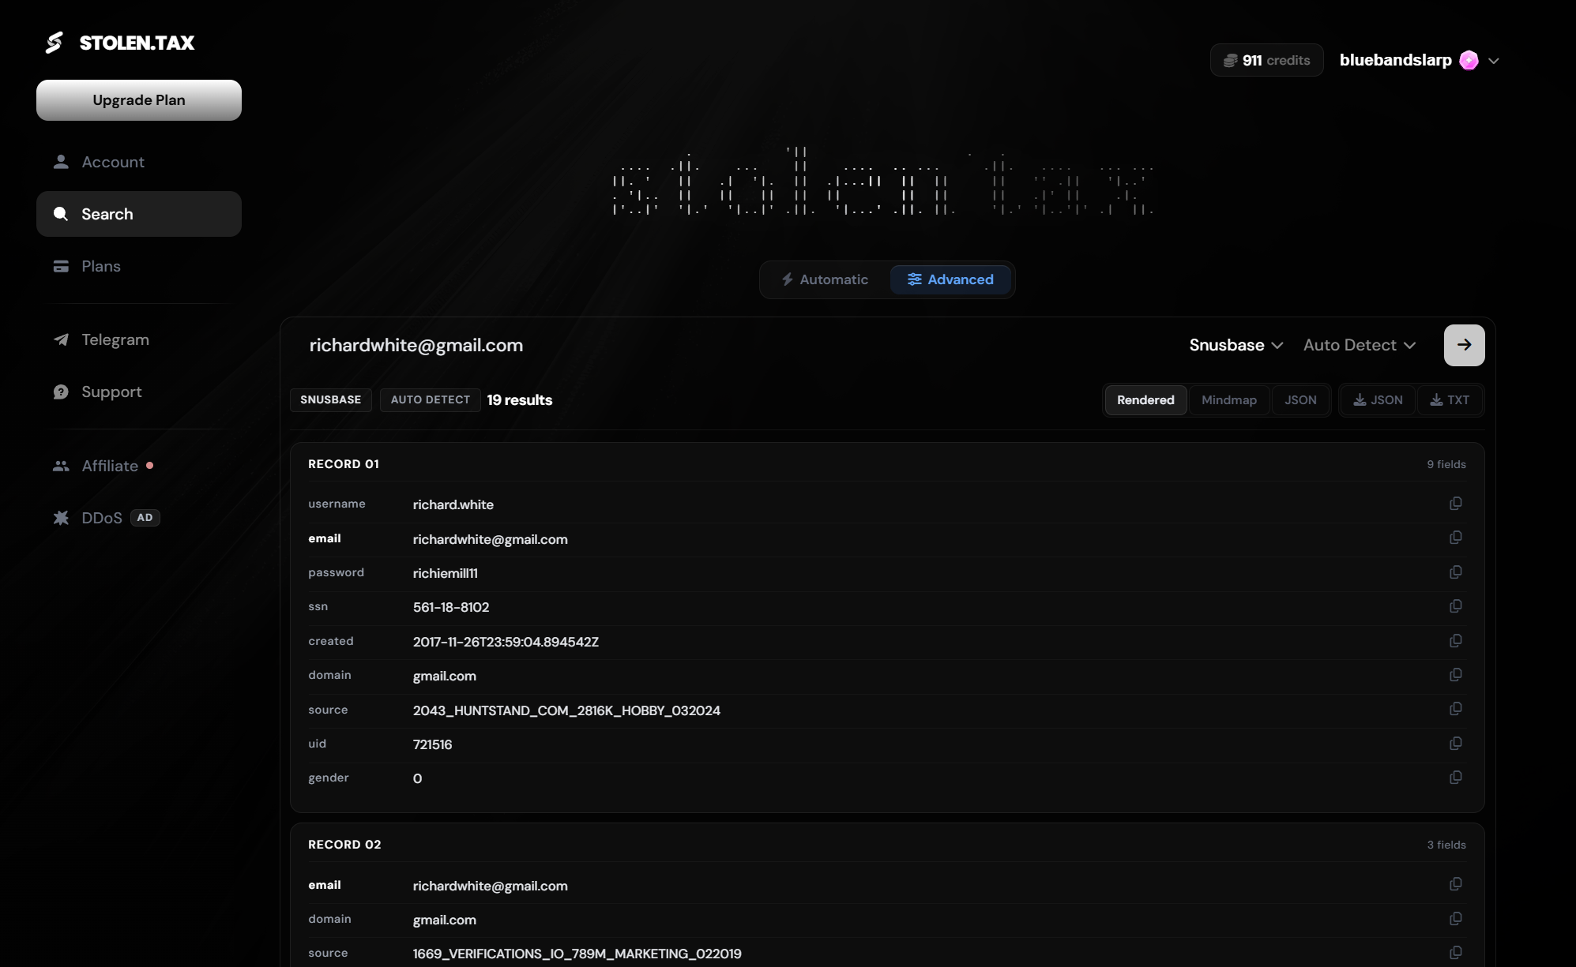Expand the bluebandslarp account menu chevron

1493,61
